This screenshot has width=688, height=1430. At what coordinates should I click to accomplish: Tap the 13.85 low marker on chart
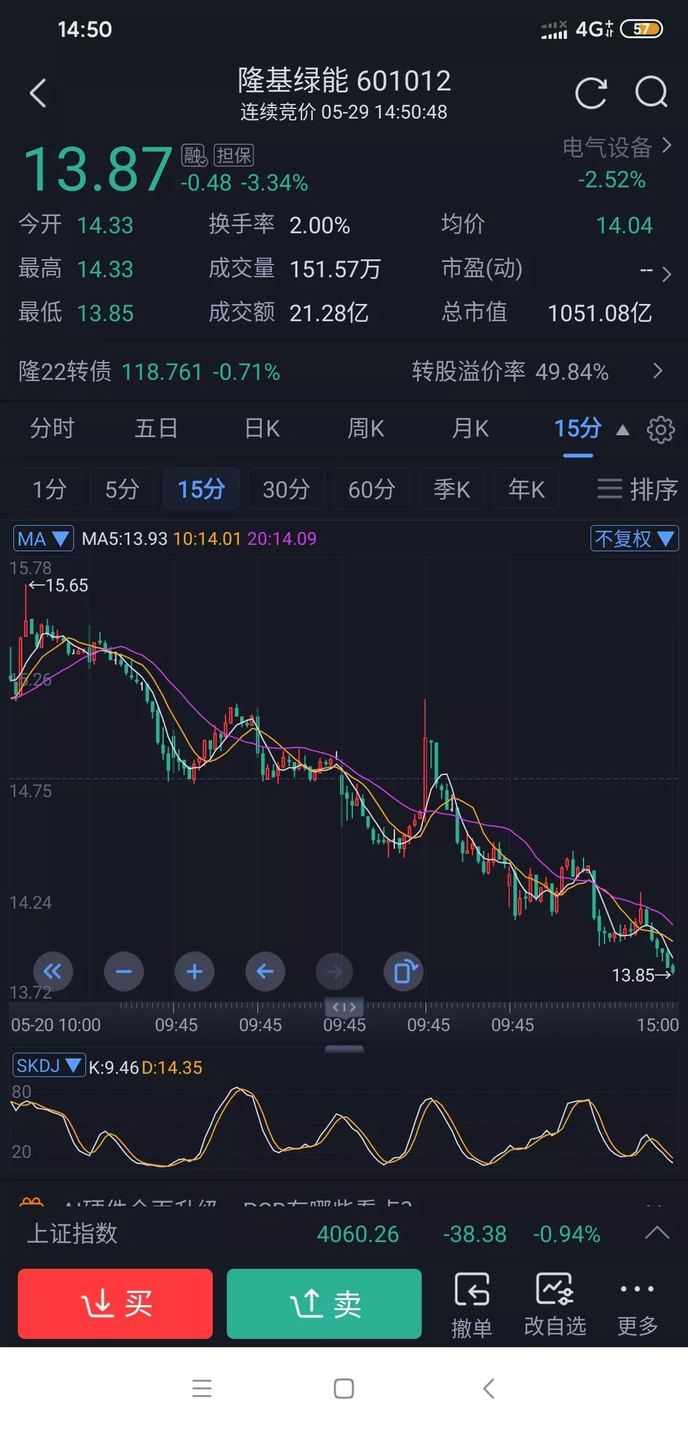click(641, 975)
